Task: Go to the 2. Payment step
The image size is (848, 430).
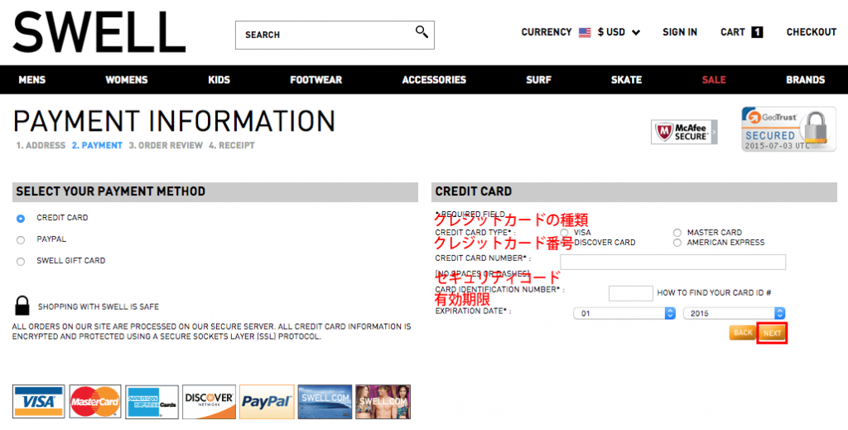Action: pyautogui.click(x=98, y=146)
